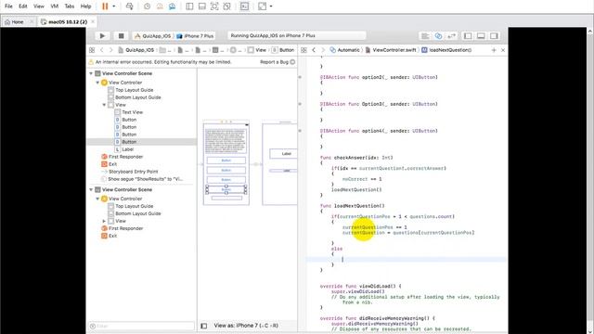Image resolution: width=594 pixels, height=334 pixels.
Task: Select Show segue "ShowResults" item
Action: tap(146, 179)
